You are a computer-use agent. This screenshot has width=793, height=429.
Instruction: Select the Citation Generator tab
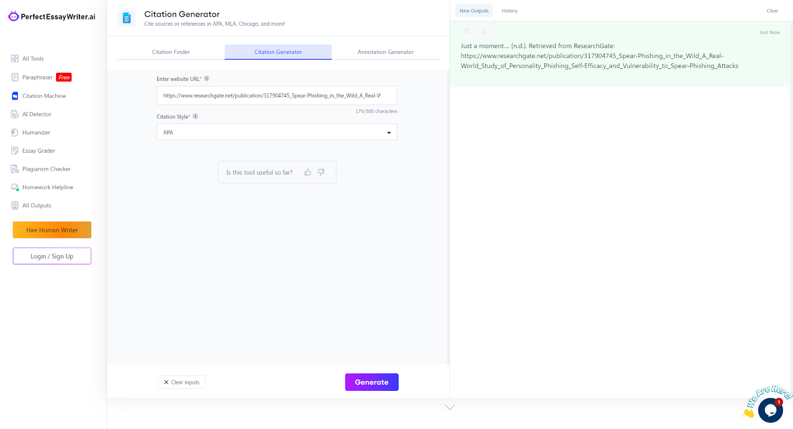pyautogui.click(x=278, y=52)
